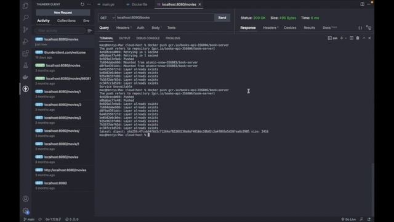
Task: Click the response format braces icon
Action: pos(360,28)
